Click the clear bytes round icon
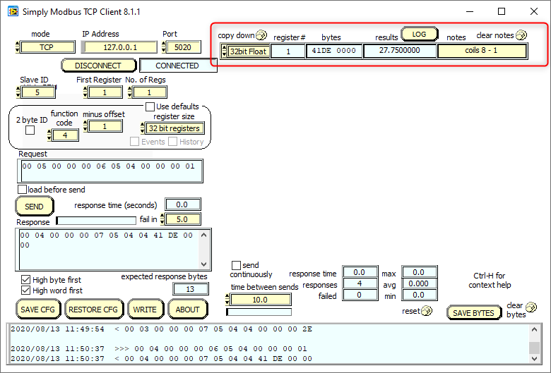Viewport: 551px width, 373px height. (x=531, y=307)
